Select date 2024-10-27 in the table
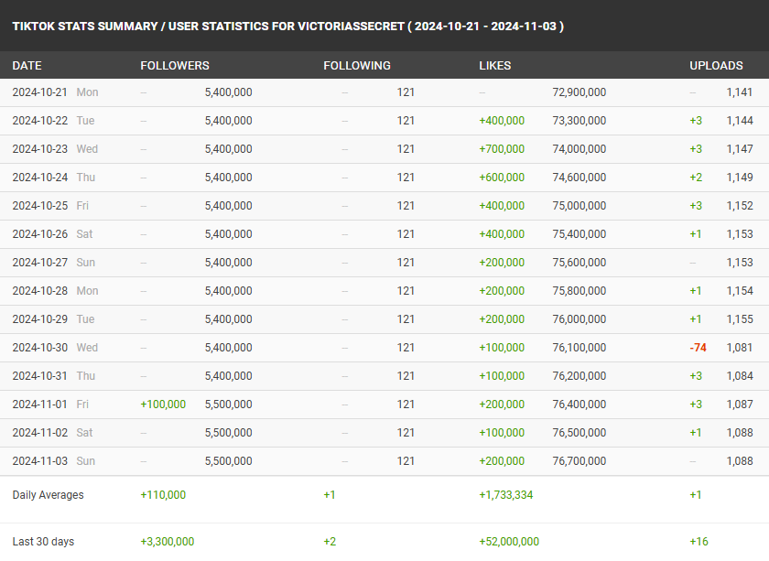 (x=39, y=263)
